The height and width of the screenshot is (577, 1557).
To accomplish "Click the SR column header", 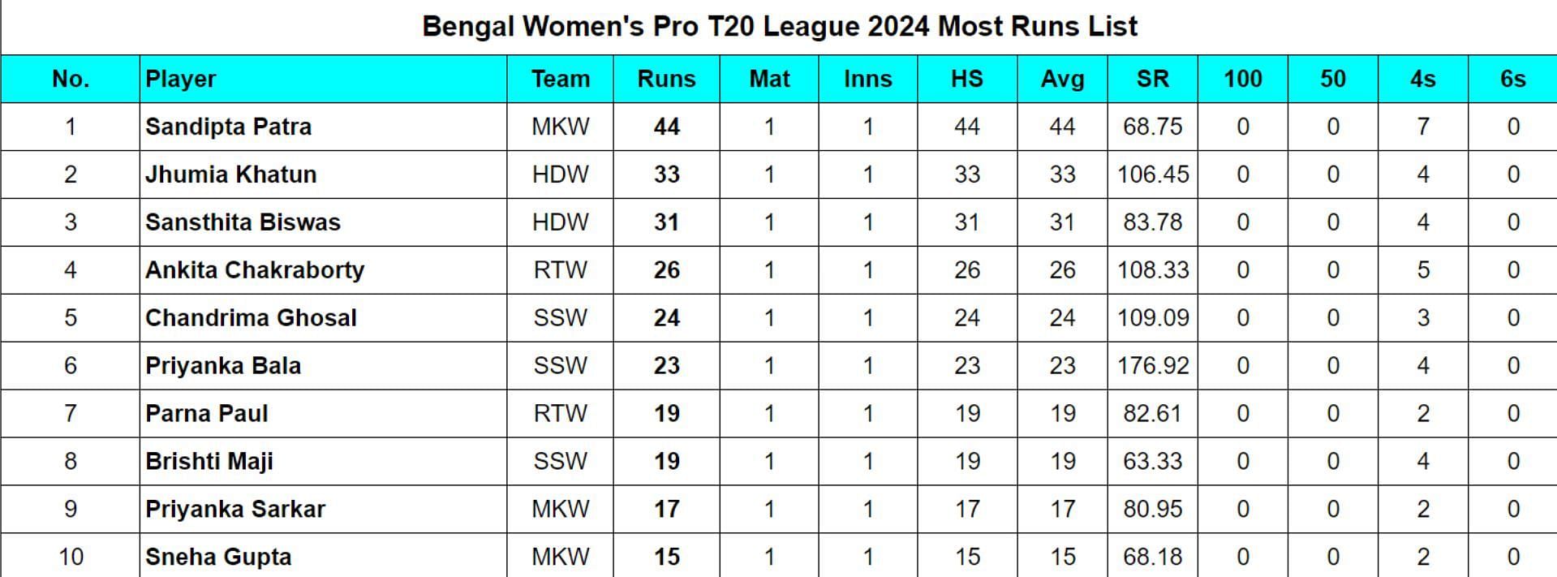I will tap(1152, 79).
